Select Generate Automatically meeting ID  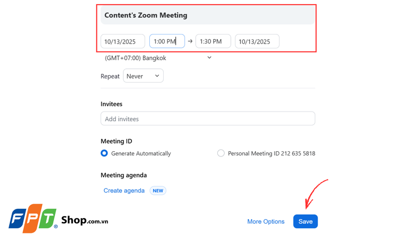pos(105,153)
